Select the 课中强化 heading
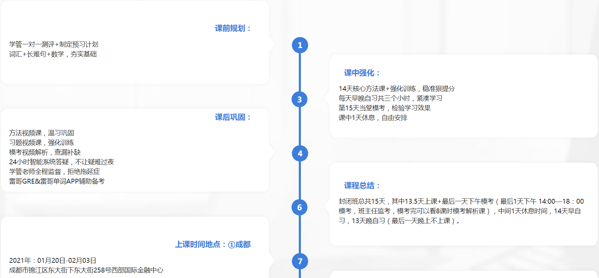The width and height of the screenshot is (599, 278). [362, 73]
